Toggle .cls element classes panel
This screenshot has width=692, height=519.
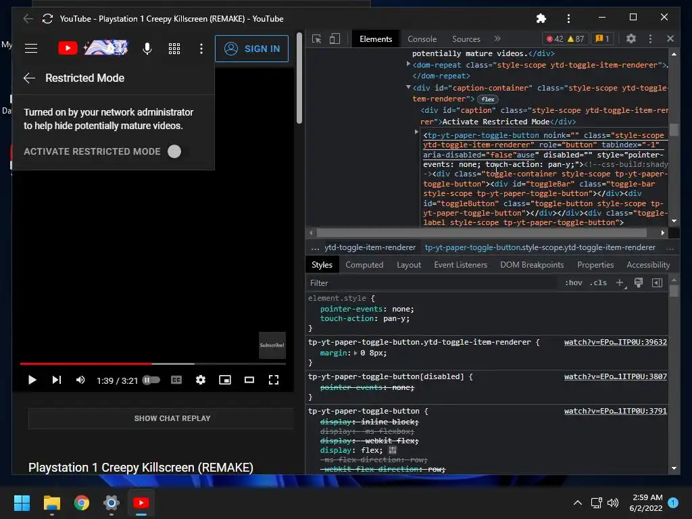click(599, 283)
